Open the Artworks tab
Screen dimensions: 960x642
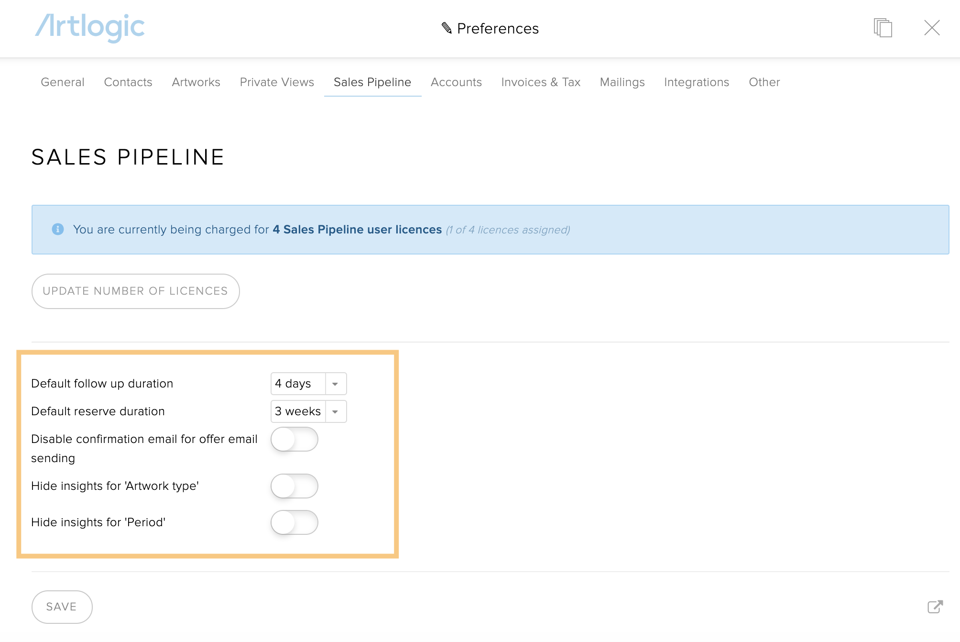(196, 82)
